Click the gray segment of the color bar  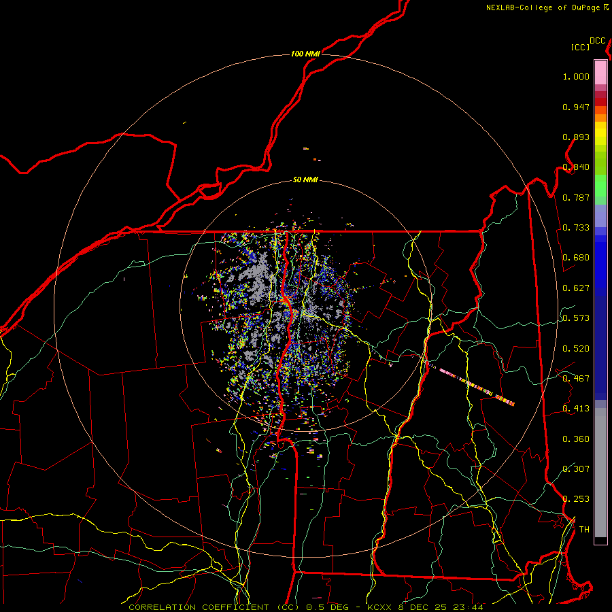tap(600, 473)
